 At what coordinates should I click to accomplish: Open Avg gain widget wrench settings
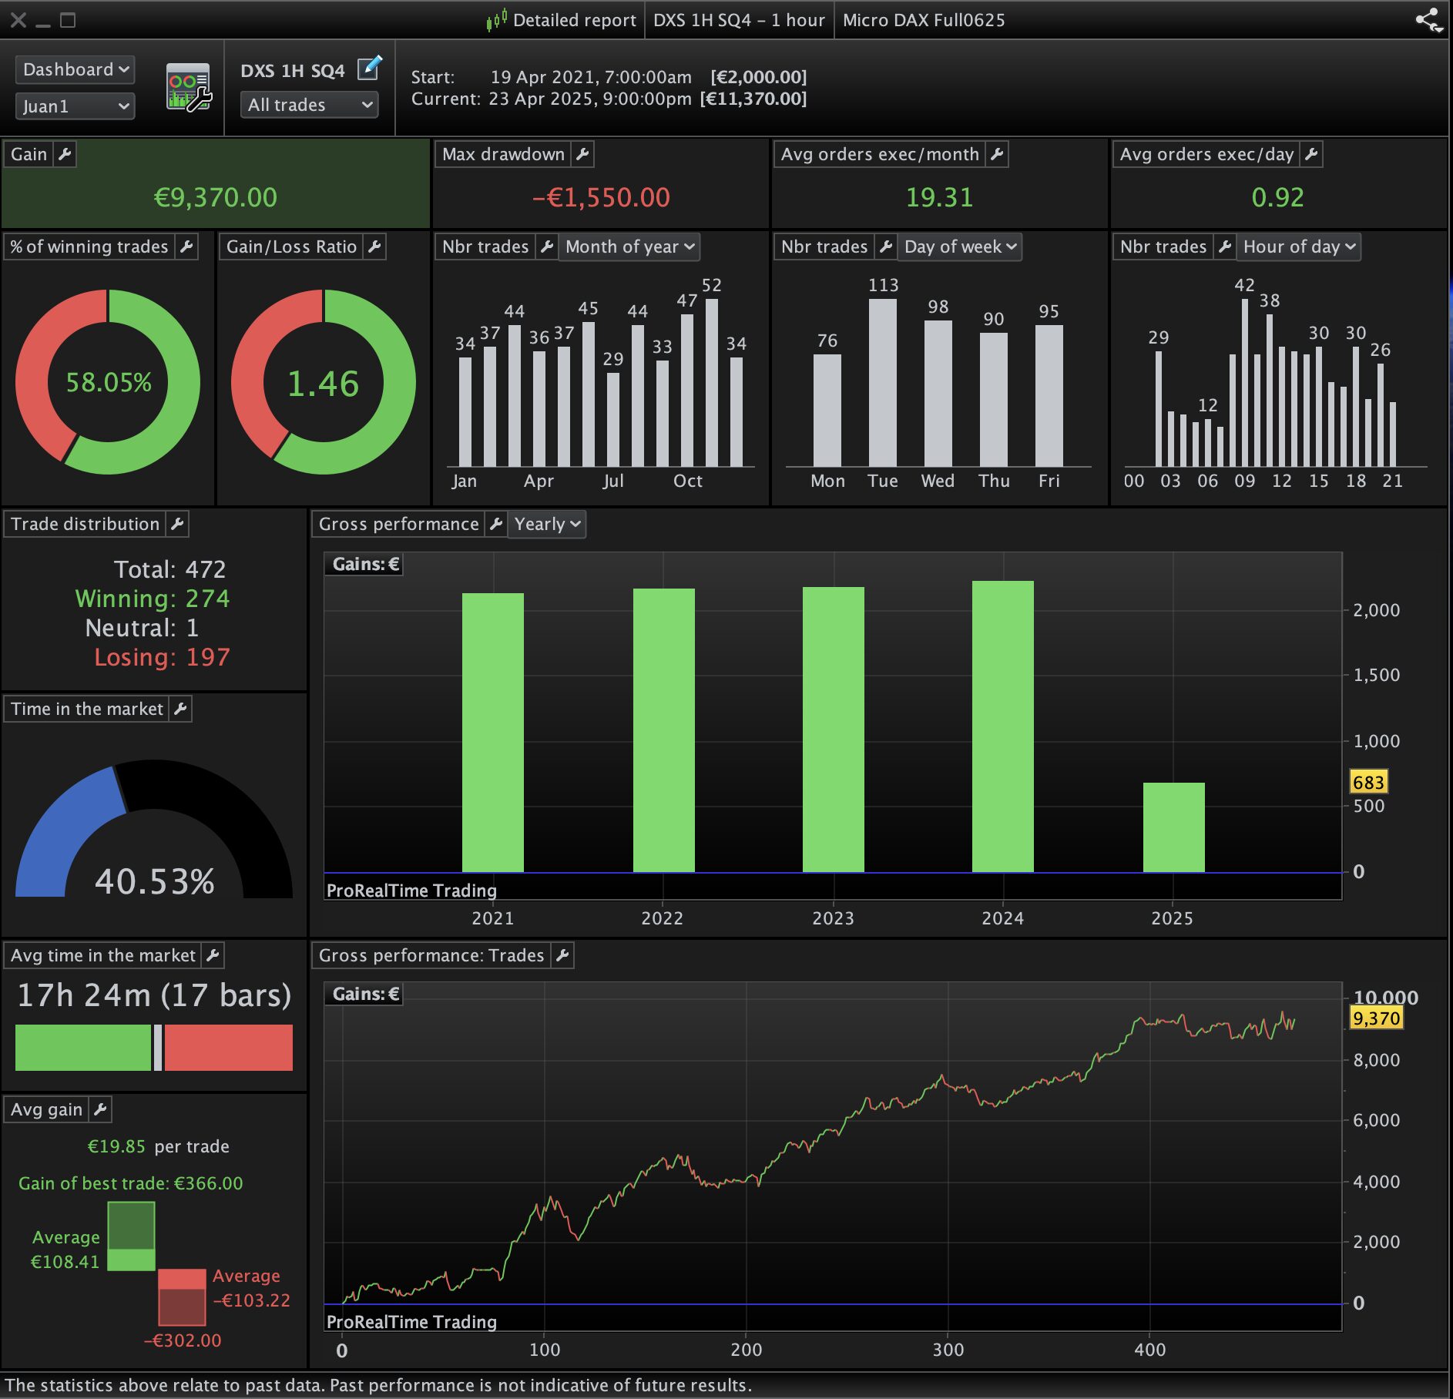(x=101, y=1109)
